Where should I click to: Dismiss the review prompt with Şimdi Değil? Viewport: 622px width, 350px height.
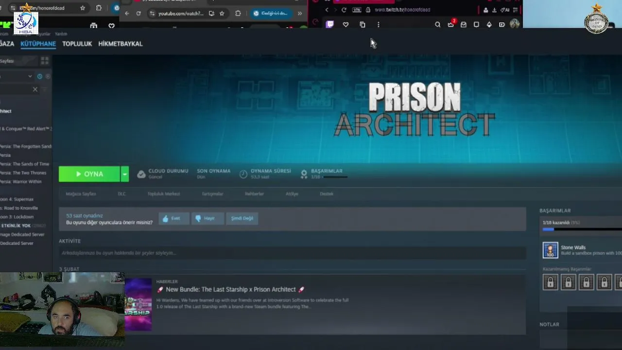click(242, 218)
